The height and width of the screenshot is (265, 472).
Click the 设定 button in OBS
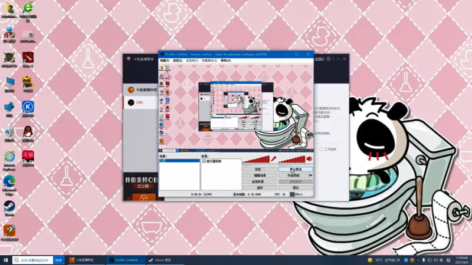pyautogui.click(x=260, y=170)
